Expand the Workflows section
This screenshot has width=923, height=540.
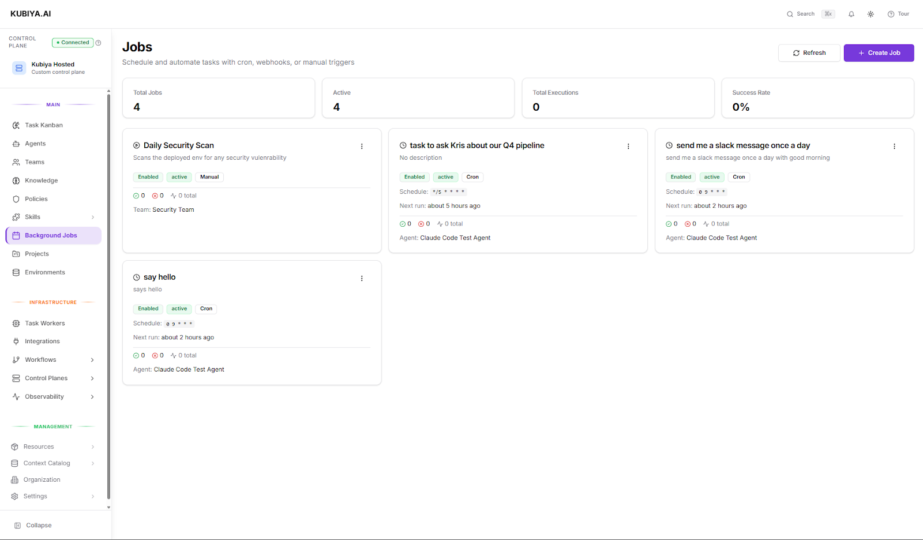92,359
